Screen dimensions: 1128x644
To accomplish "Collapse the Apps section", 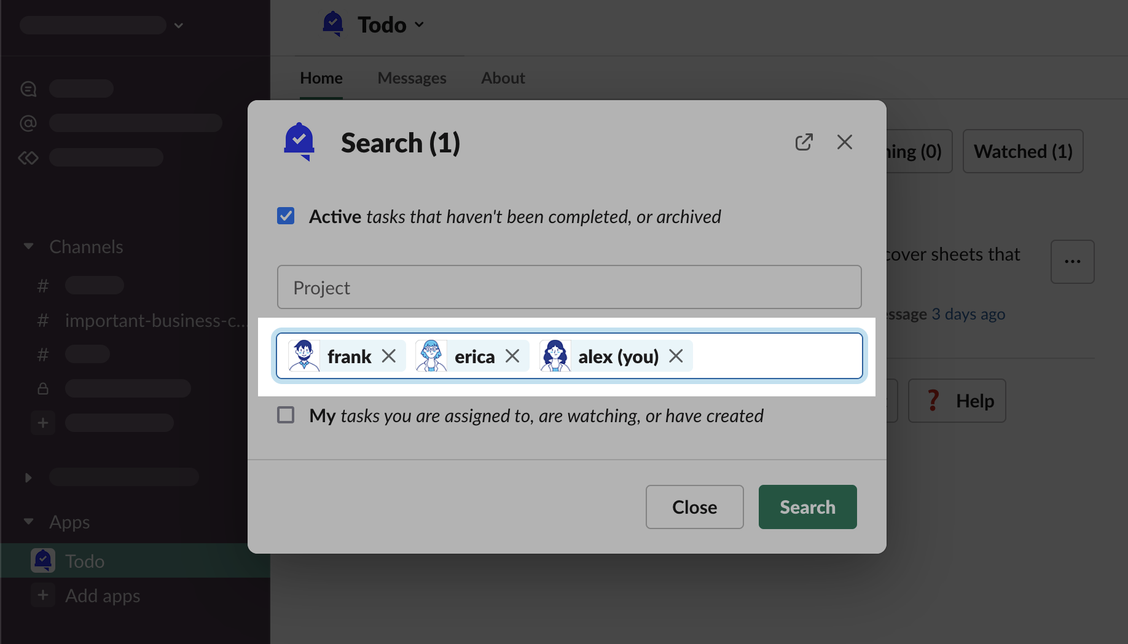I will (x=28, y=522).
